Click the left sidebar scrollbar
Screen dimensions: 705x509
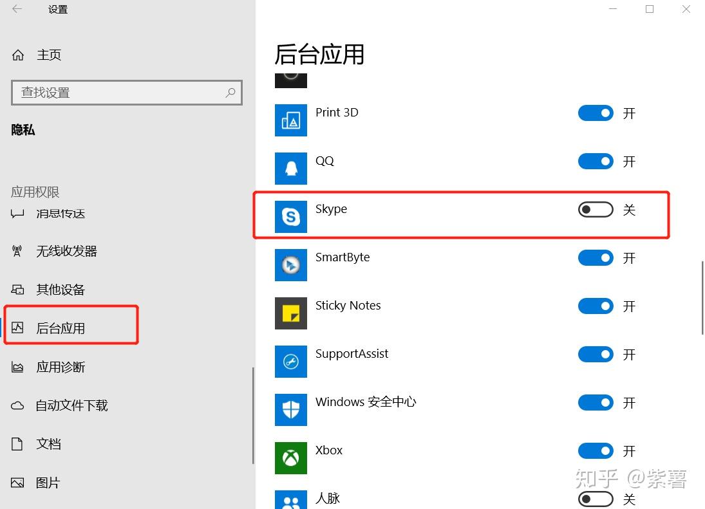click(x=253, y=416)
